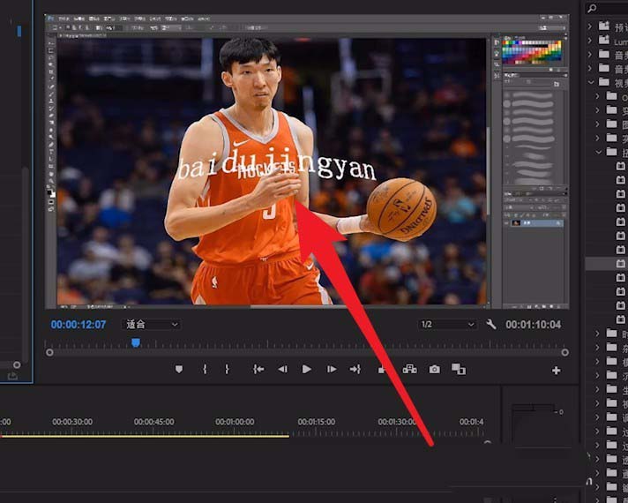
Task: Click the blue 00:00:12:07 current timecode
Action: [x=78, y=325]
